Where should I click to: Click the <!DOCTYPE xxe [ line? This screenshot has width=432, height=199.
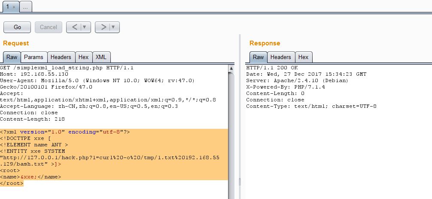pos(26,138)
